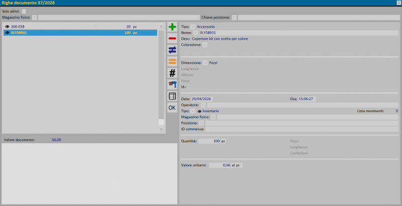Open the table grid view icon

point(172,96)
